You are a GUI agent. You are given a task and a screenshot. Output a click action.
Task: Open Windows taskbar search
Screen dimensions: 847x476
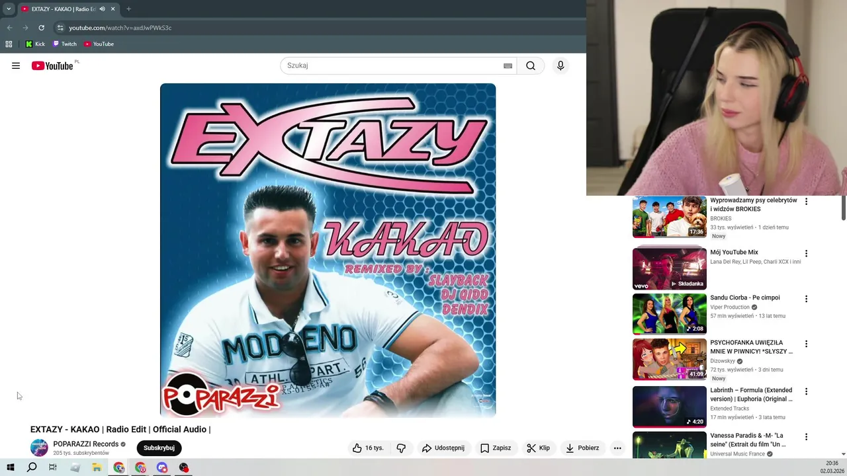click(x=32, y=467)
